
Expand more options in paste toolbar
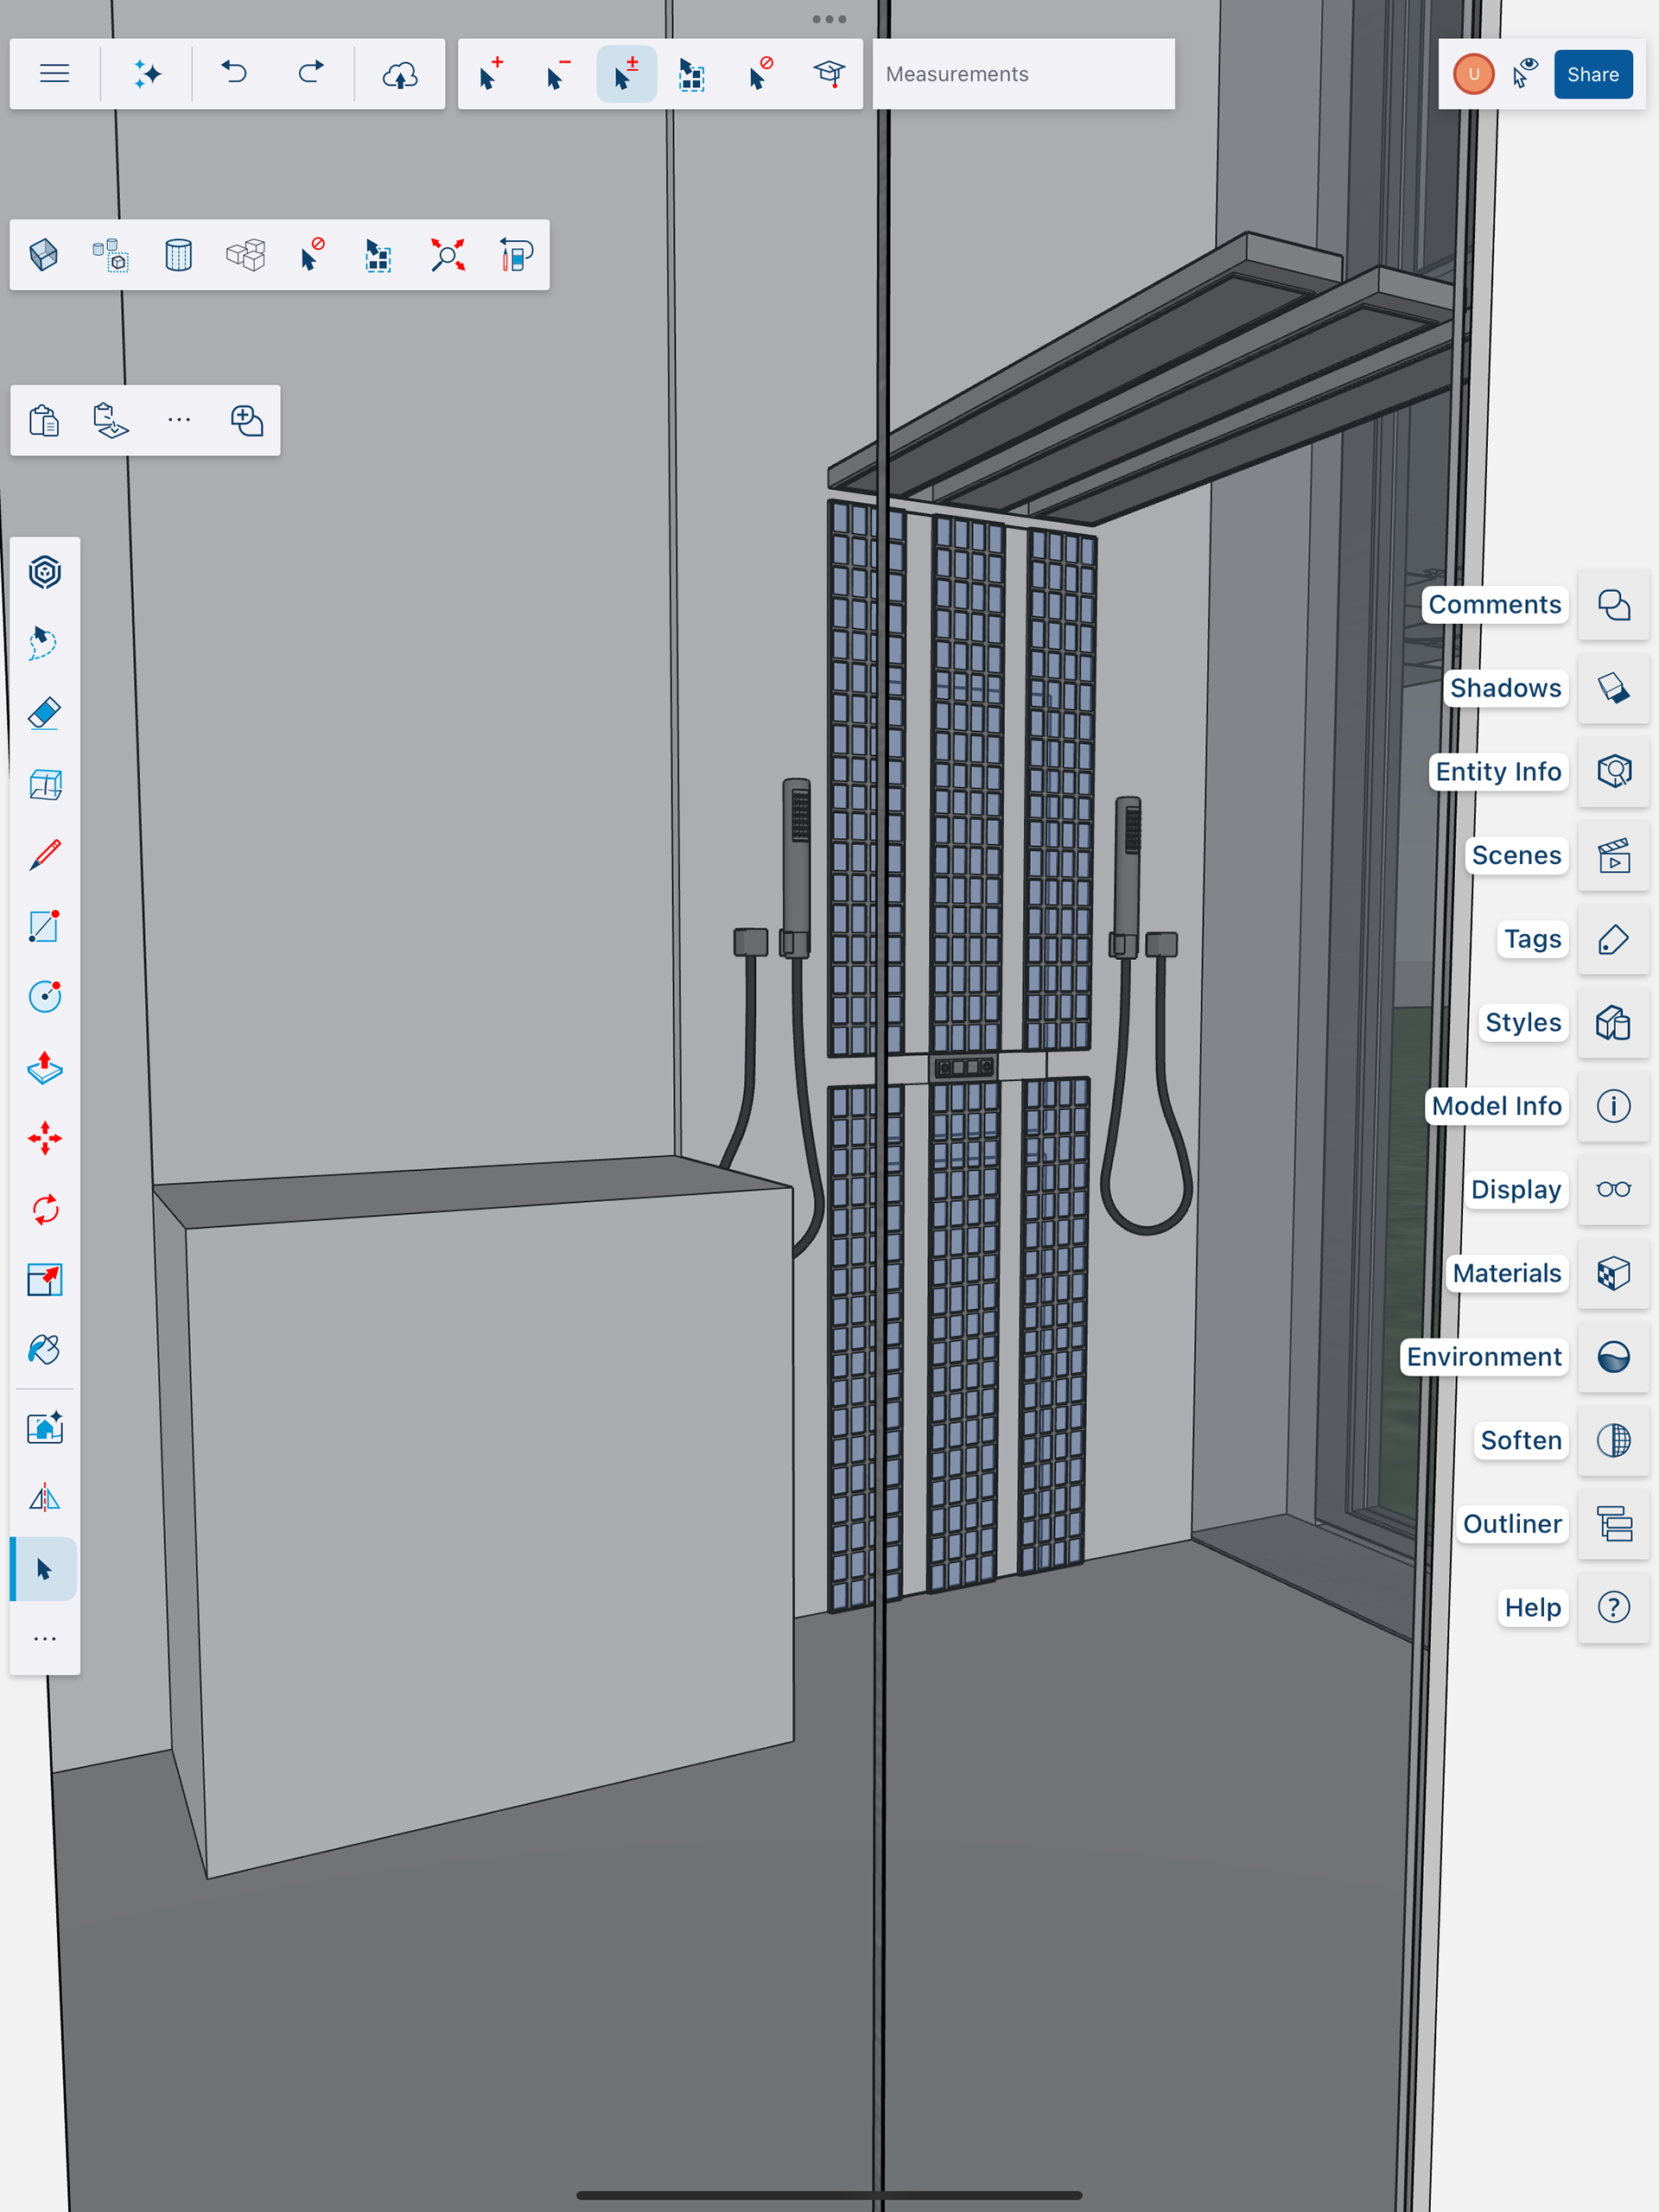(179, 420)
